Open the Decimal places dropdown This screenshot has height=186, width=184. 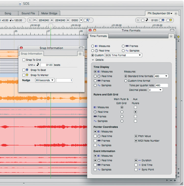(155, 90)
